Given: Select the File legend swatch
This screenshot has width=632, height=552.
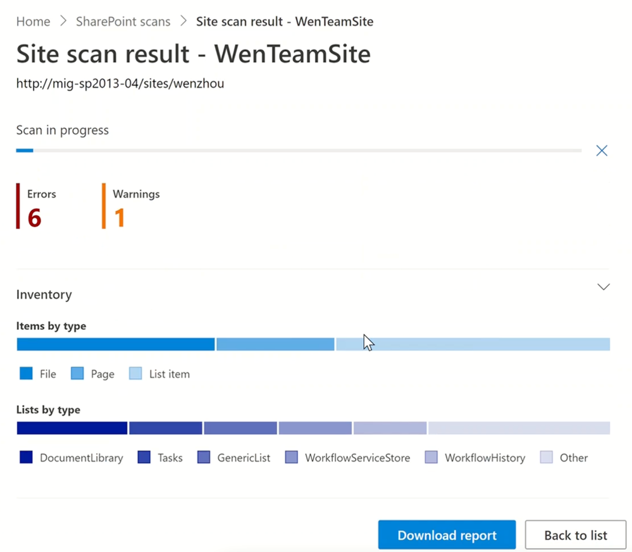Looking at the screenshot, I should [26, 373].
